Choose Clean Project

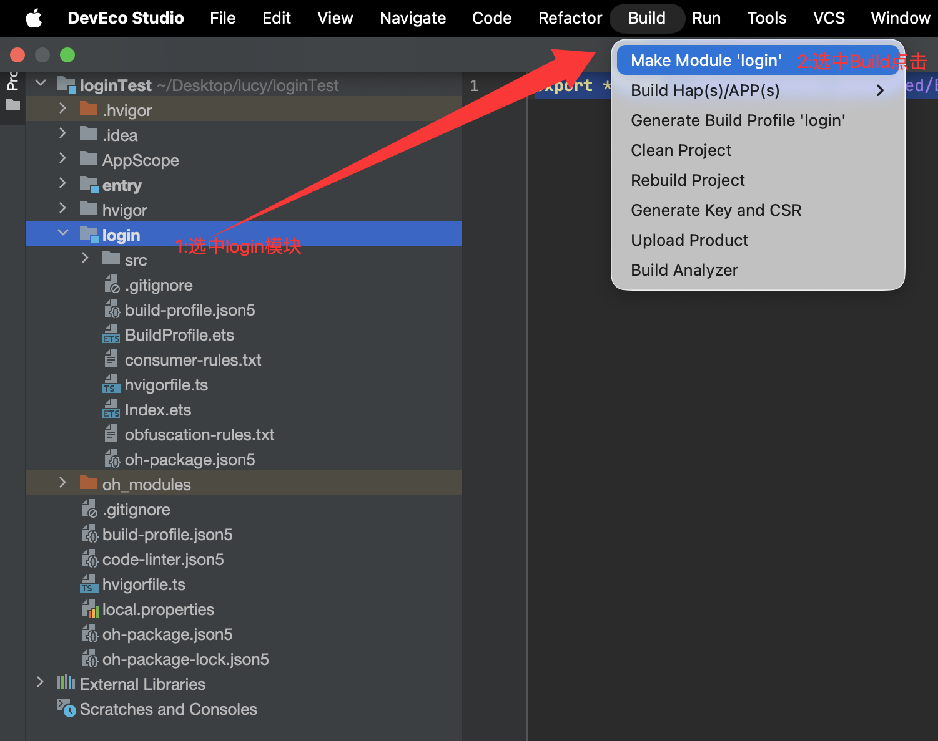tap(758, 150)
